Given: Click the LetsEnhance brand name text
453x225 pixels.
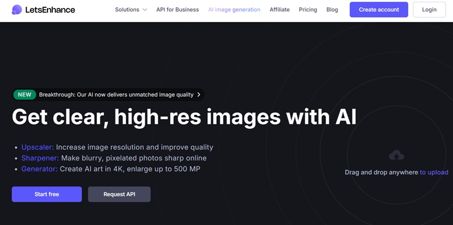Looking at the screenshot, I should [x=50, y=10].
